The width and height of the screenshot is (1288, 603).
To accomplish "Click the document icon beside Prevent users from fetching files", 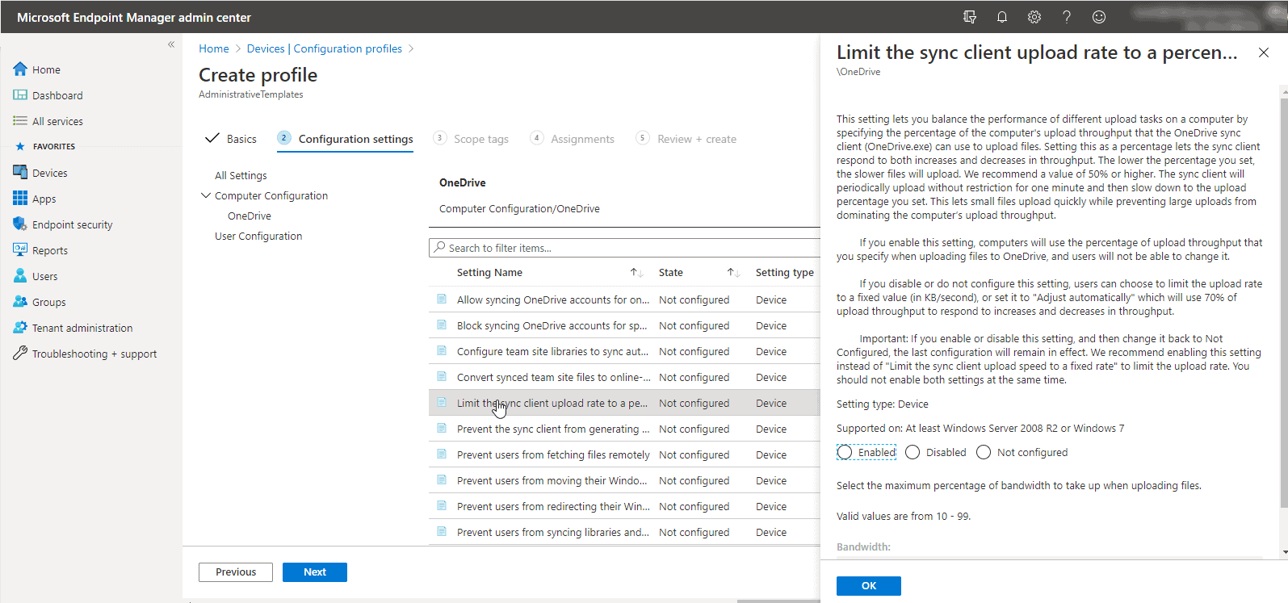I will click(x=442, y=454).
